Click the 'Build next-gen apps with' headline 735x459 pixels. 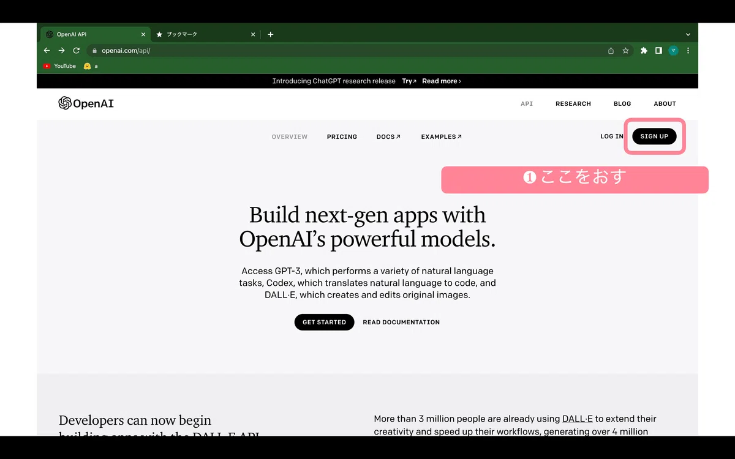click(367, 215)
